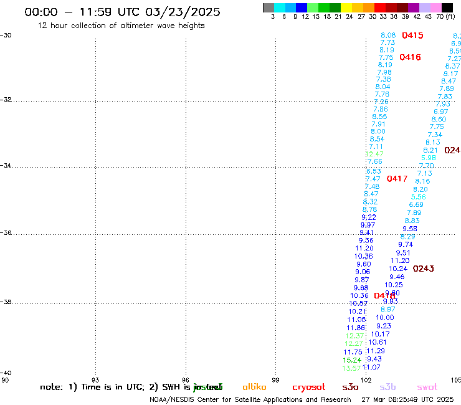Image resolution: width=461 pixels, height=405 pixels.
Task: Click the red time label 0415
Action: click(412, 36)
